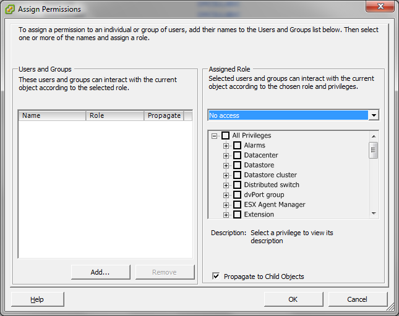The image size is (399, 316).
Task: Expand the Datastore cluster tree node
Action: coord(226,176)
